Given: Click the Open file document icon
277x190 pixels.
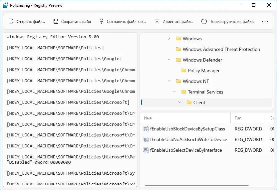Looking at the screenshot, I should click(x=11, y=22).
